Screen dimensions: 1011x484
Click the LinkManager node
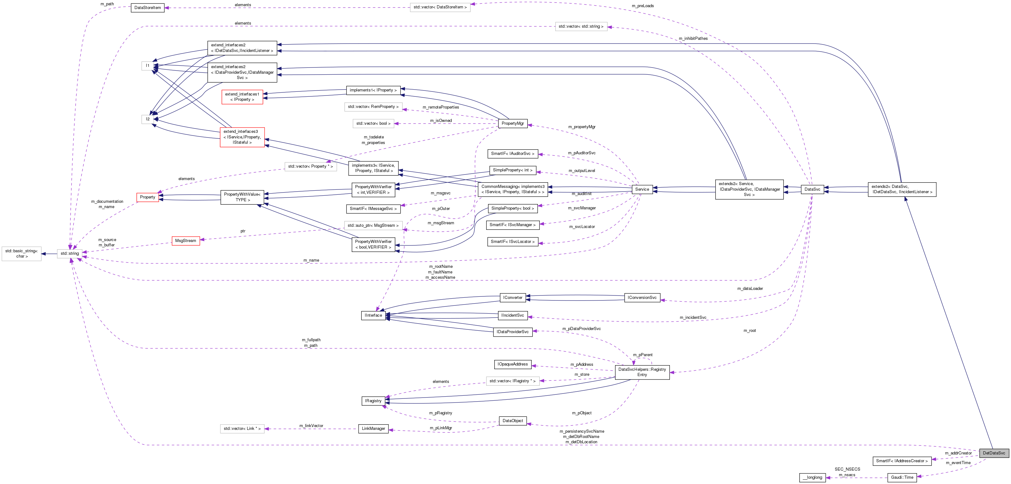(x=373, y=429)
